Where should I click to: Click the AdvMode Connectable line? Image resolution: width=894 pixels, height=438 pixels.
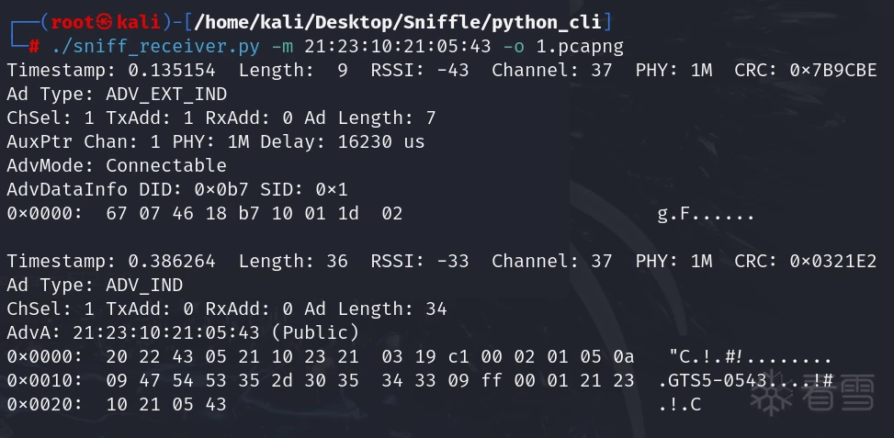[117, 166]
